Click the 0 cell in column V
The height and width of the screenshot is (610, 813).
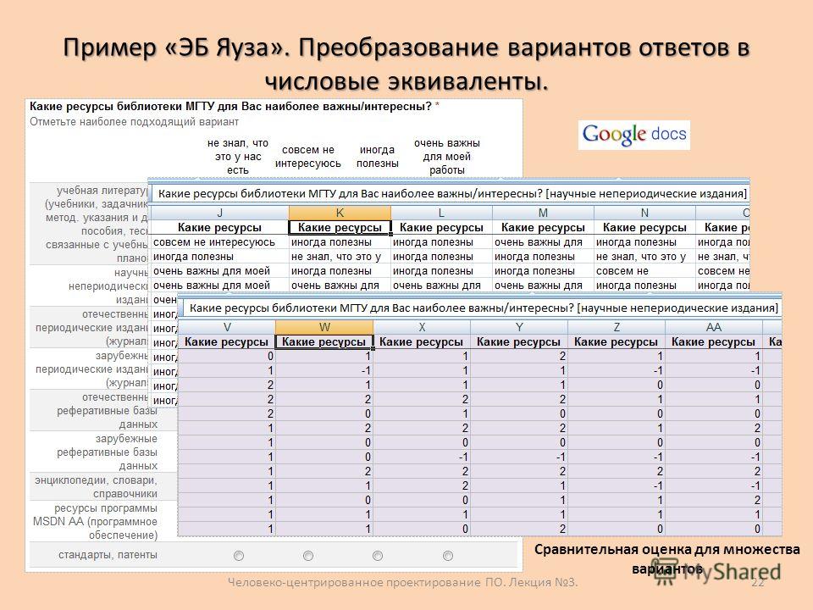(227, 357)
